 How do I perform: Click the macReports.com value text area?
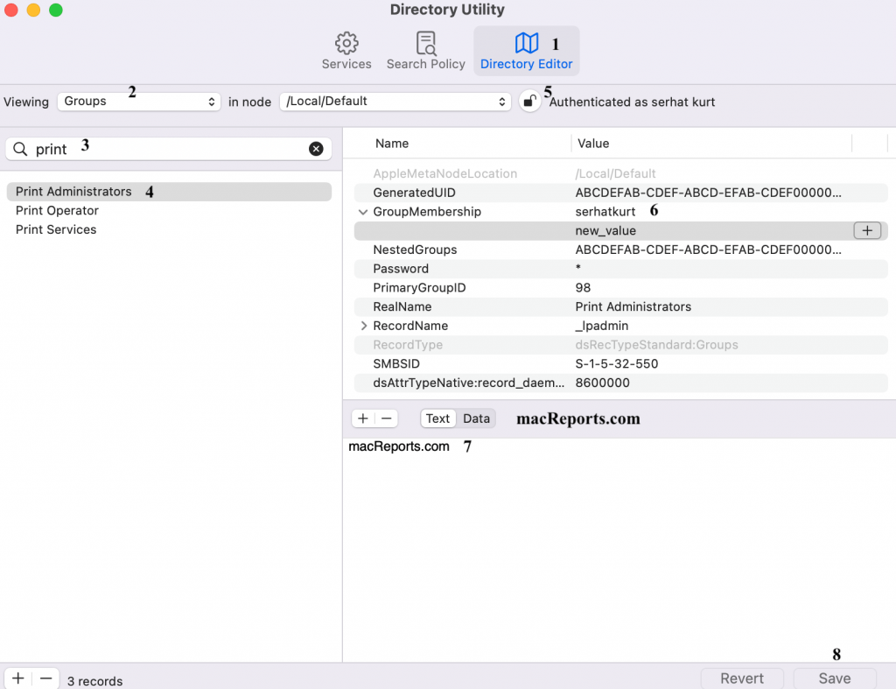[x=619, y=549]
